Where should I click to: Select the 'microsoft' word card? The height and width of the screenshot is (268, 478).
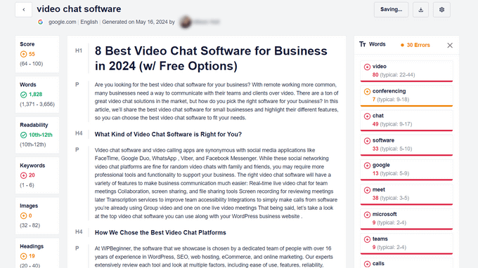406,219
